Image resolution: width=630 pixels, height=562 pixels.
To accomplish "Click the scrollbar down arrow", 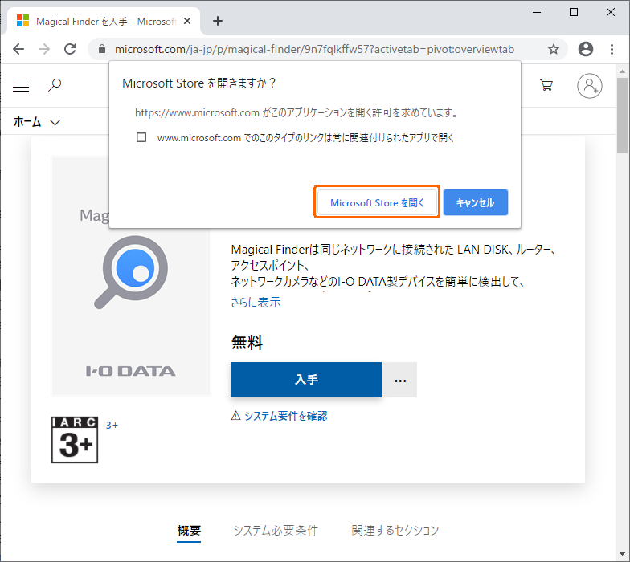I will 622,555.
